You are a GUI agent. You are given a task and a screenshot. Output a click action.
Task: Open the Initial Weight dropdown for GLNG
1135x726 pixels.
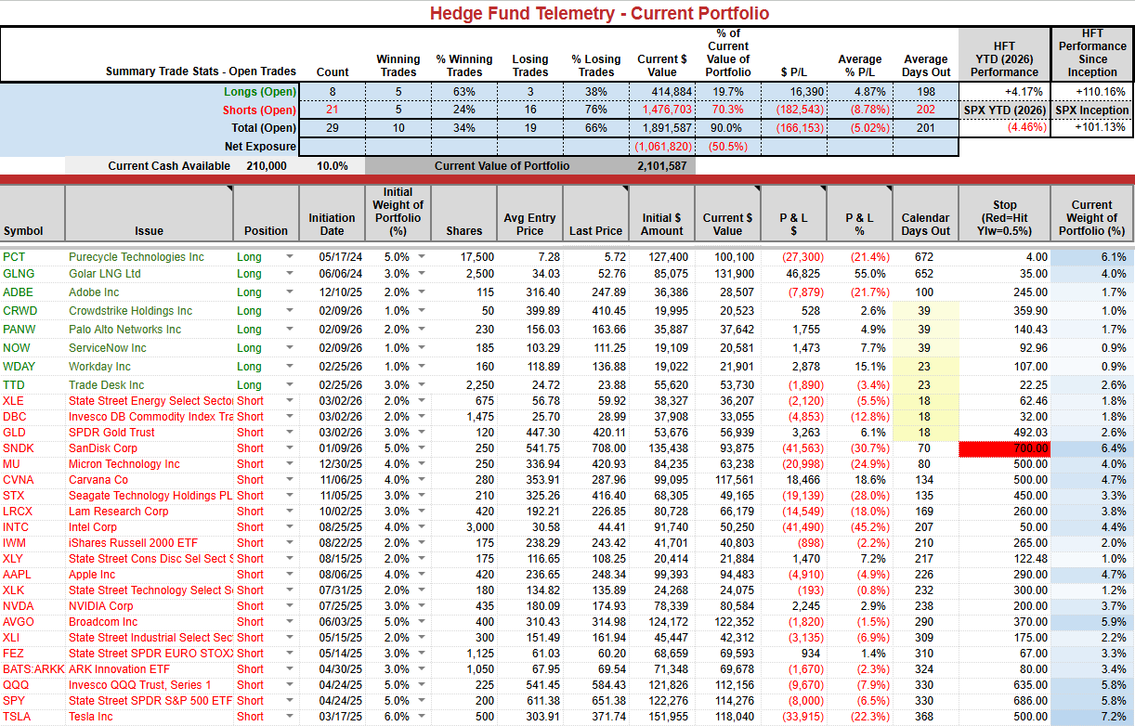422,274
